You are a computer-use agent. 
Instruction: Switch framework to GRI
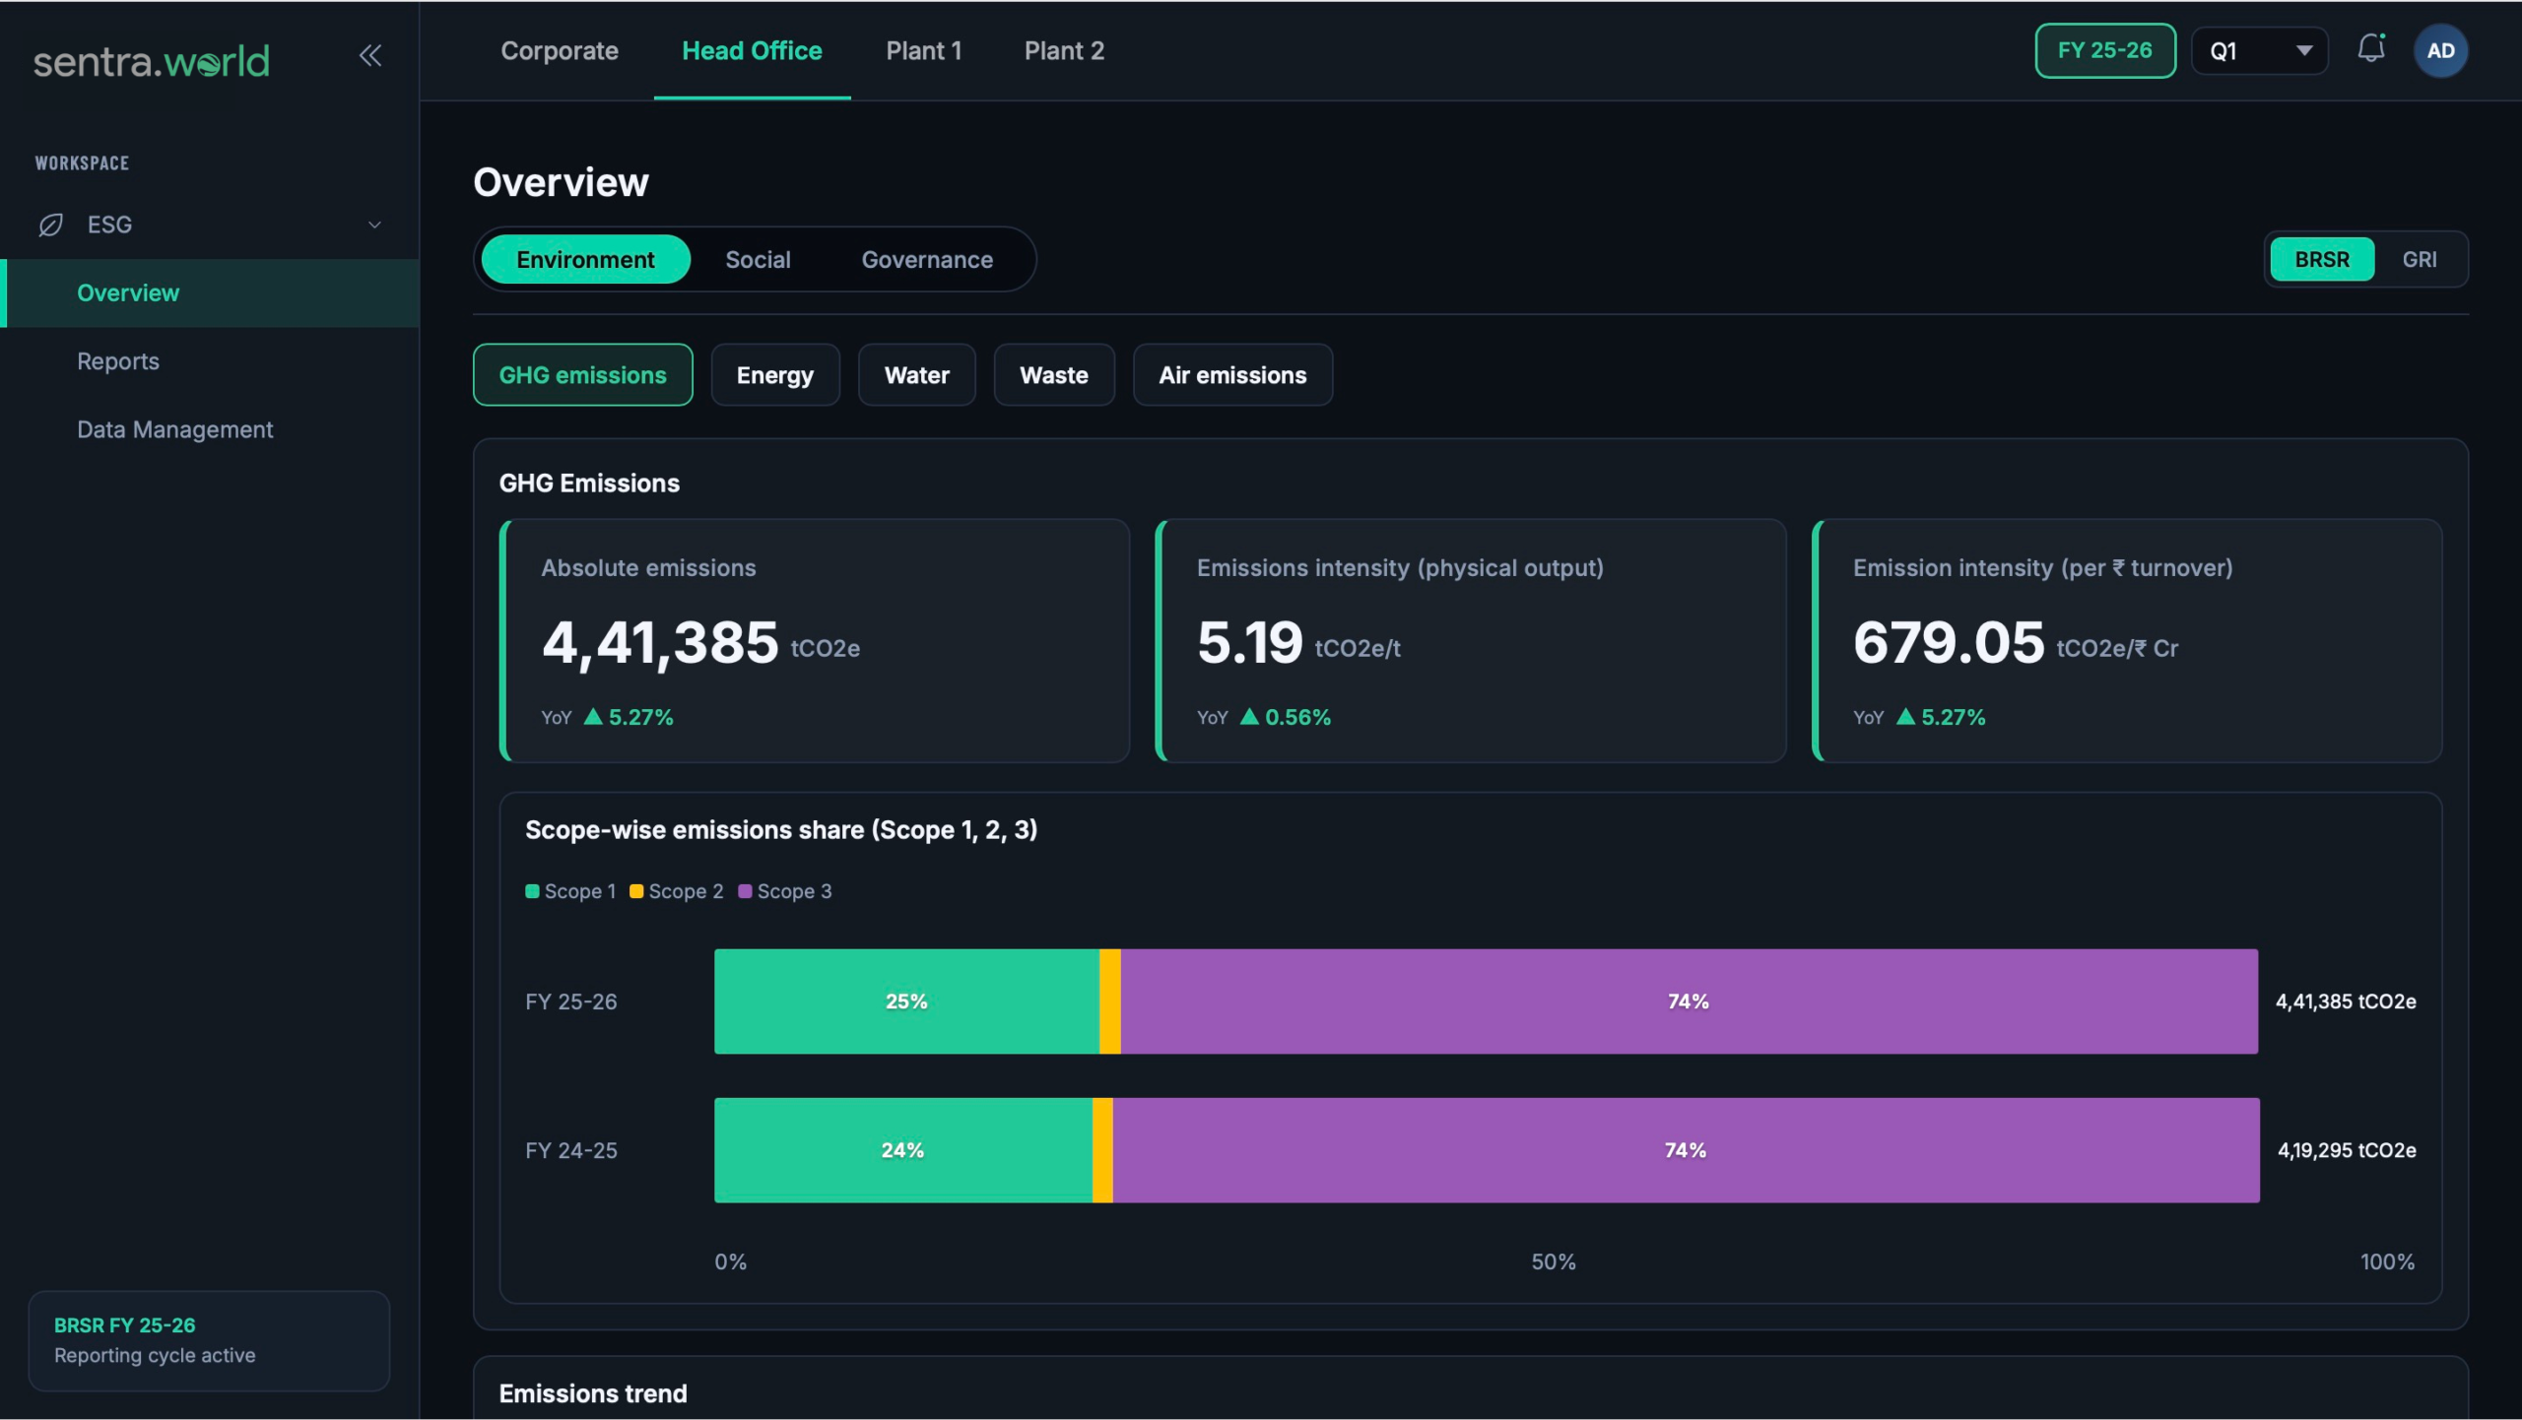click(2419, 259)
